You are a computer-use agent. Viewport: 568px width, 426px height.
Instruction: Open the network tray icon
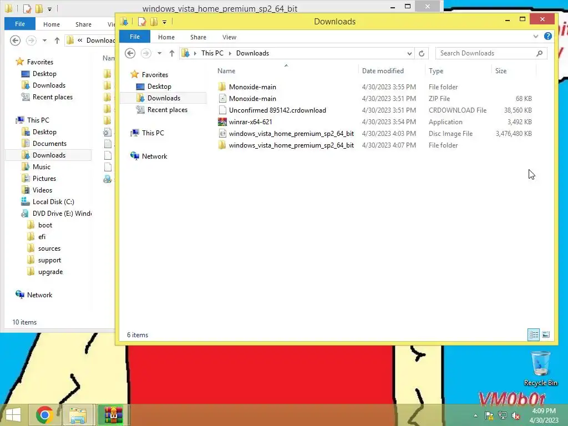(x=503, y=415)
